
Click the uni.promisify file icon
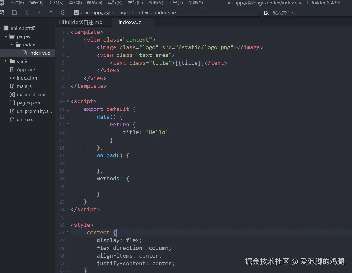pyautogui.click(x=12, y=111)
